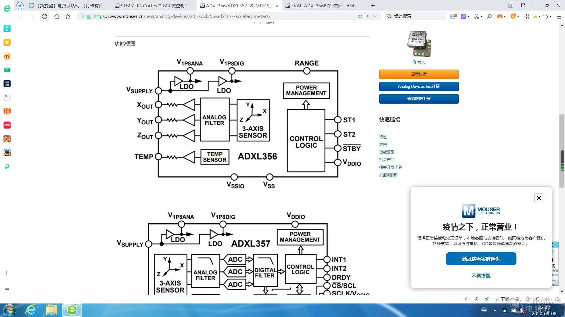This screenshot has width=565, height=317.
Task: Expand address bar history dropdown arrow
Action: 375,16
